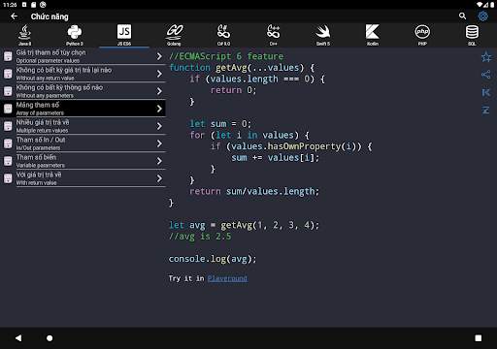This screenshot has width=497, height=349.
Task: Expand chevron for Optional parameter values
Action: click(x=159, y=56)
